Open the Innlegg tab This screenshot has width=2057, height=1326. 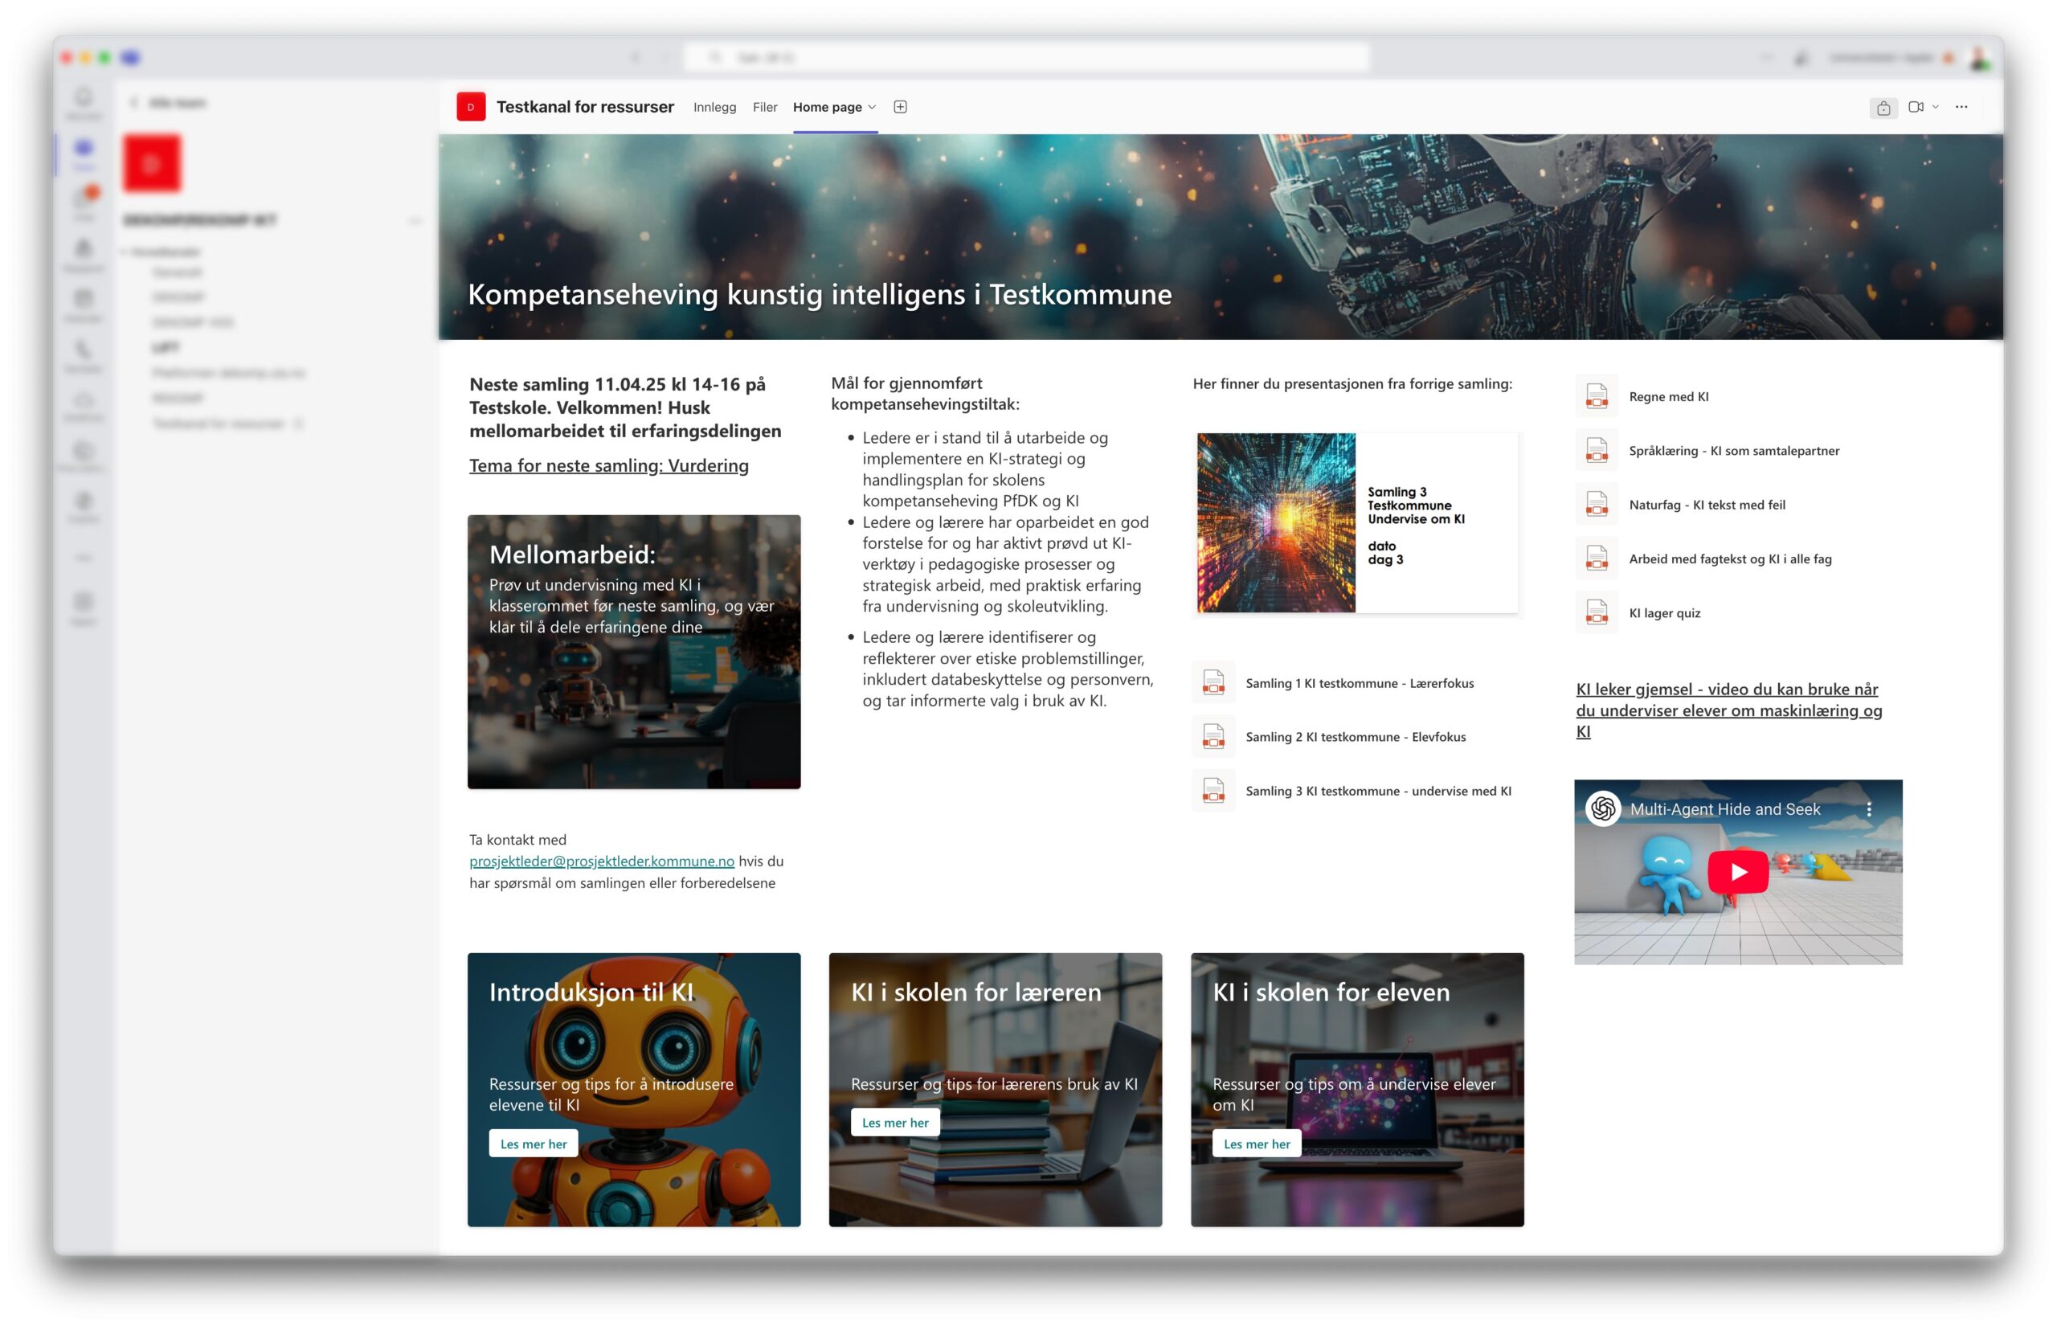[714, 107]
